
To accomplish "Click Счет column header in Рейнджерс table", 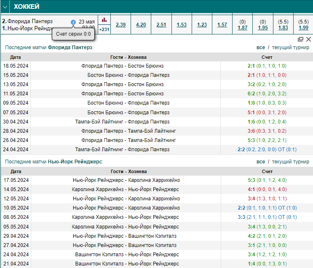I will tap(267, 172).
